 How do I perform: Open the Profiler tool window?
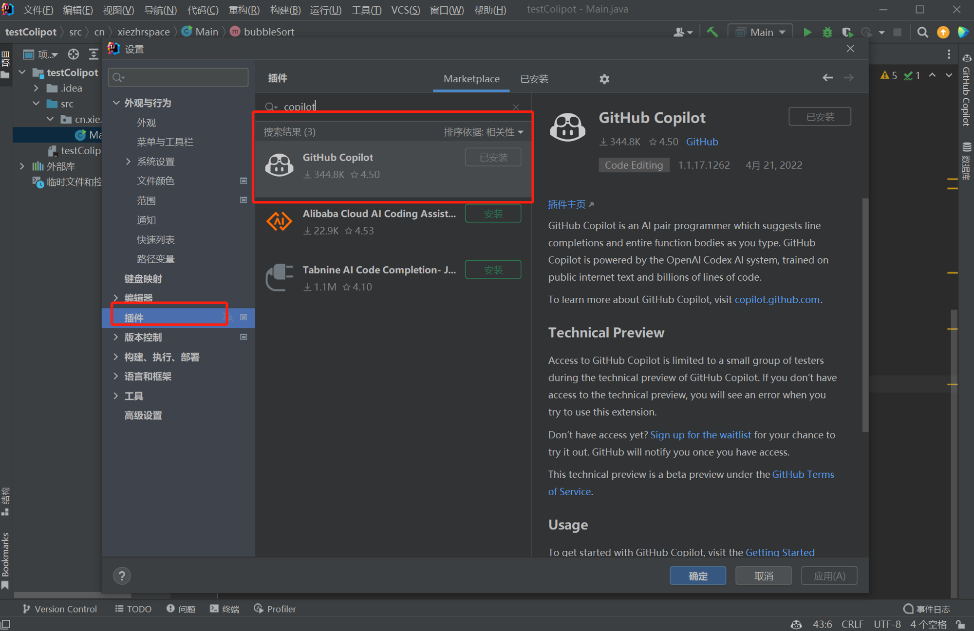pyautogui.click(x=275, y=609)
